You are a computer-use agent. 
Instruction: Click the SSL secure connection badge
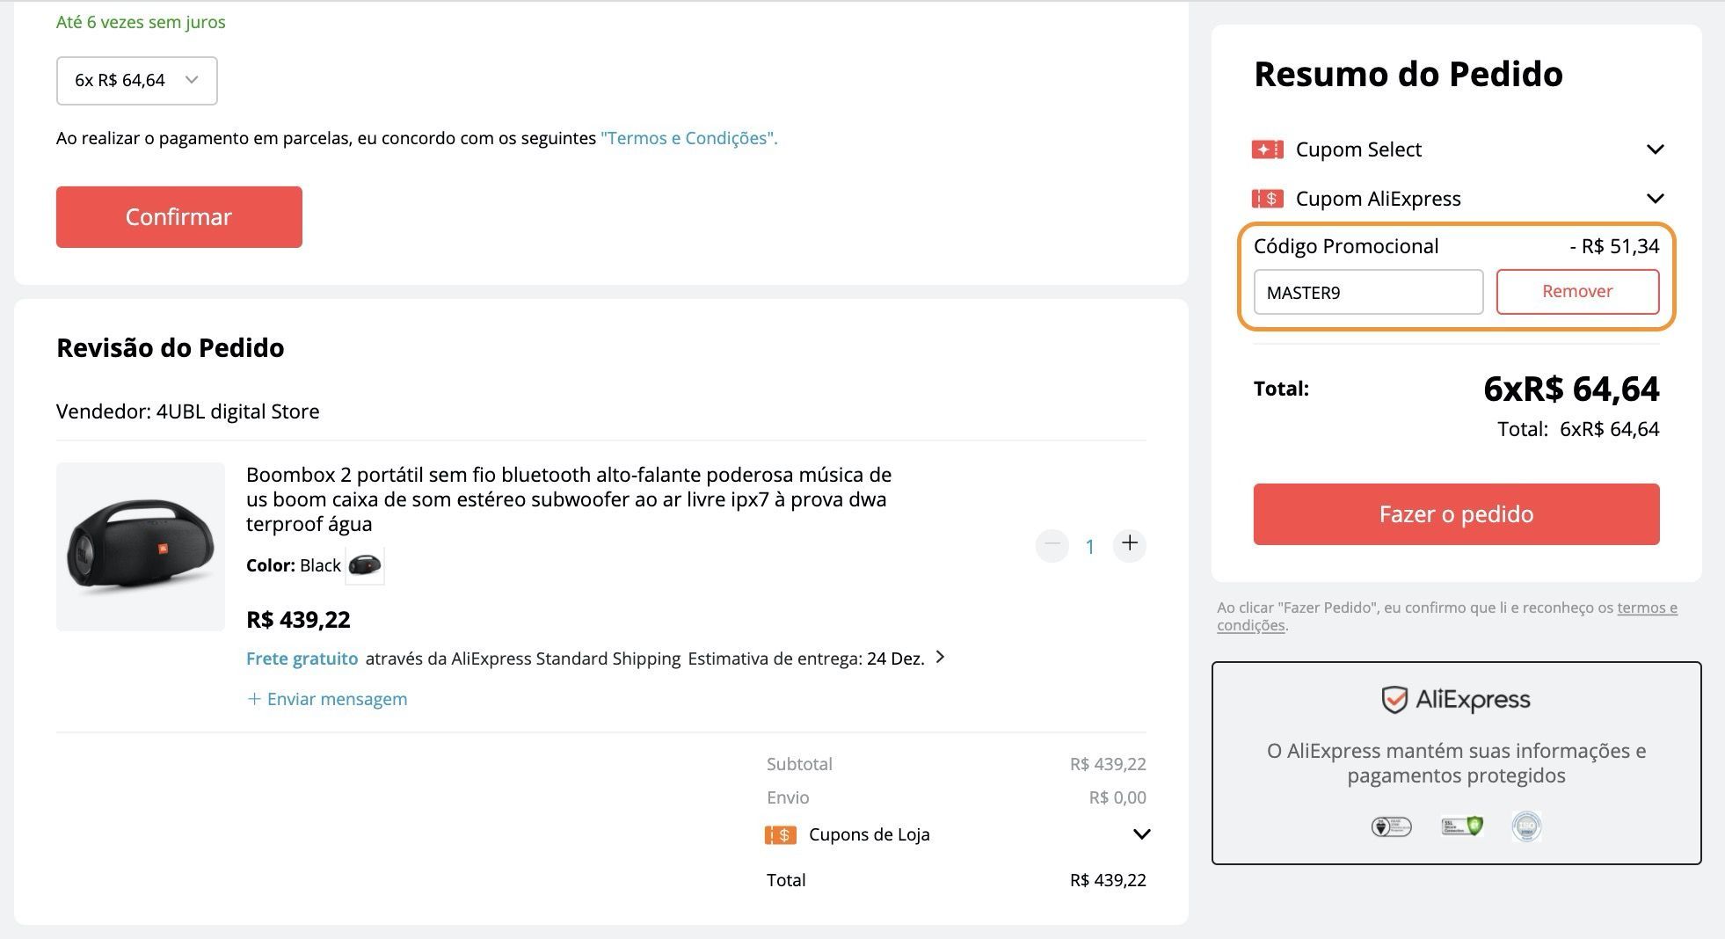(1462, 826)
